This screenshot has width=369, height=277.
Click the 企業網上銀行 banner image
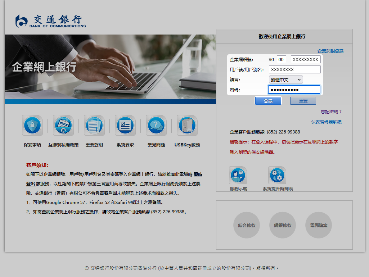coord(110,69)
